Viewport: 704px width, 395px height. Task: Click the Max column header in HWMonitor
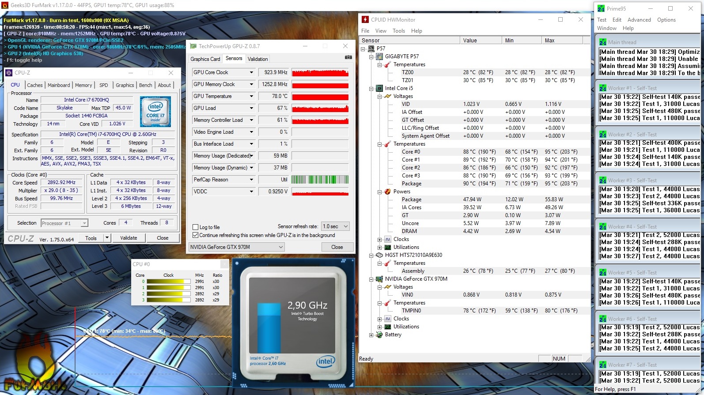[x=562, y=40]
